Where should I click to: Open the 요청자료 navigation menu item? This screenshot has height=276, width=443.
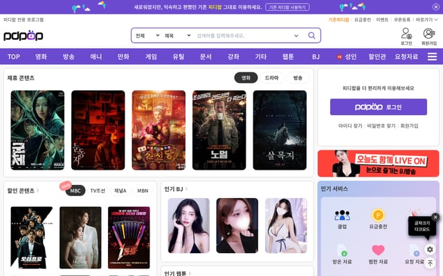click(406, 57)
